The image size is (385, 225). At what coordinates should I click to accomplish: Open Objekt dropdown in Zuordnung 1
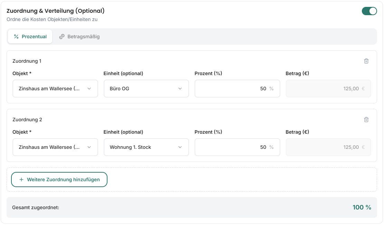pyautogui.click(x=55, y=89)
